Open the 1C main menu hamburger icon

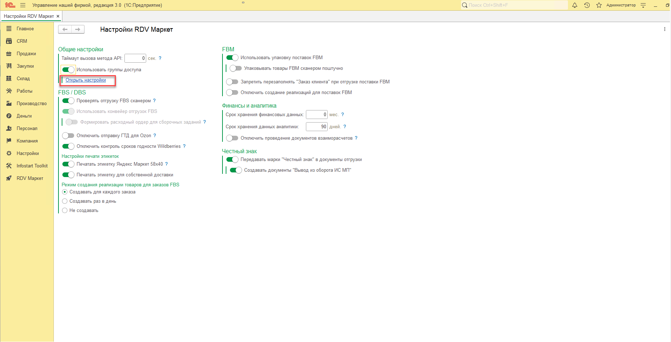pos(23,5)
